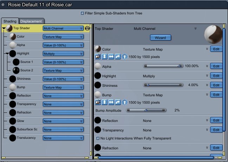Click Edit for the Refraction channel
The image size is (228, 162).
pos(216,148)
